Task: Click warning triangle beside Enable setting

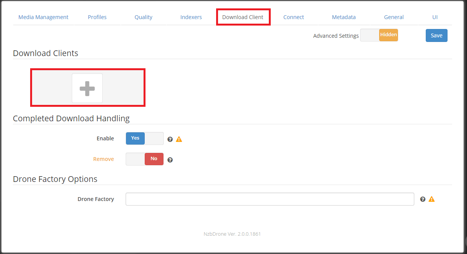Action: point(179,139)
